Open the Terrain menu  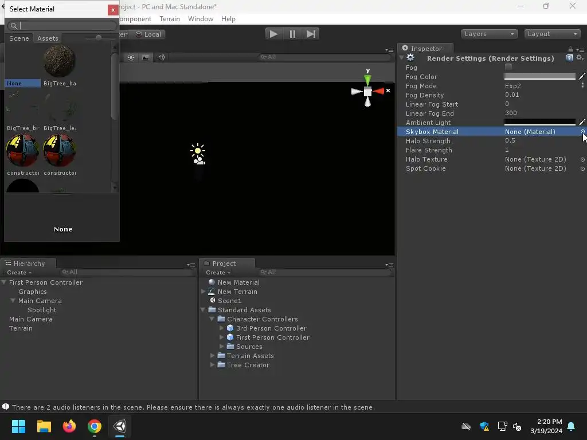[170, 19]
